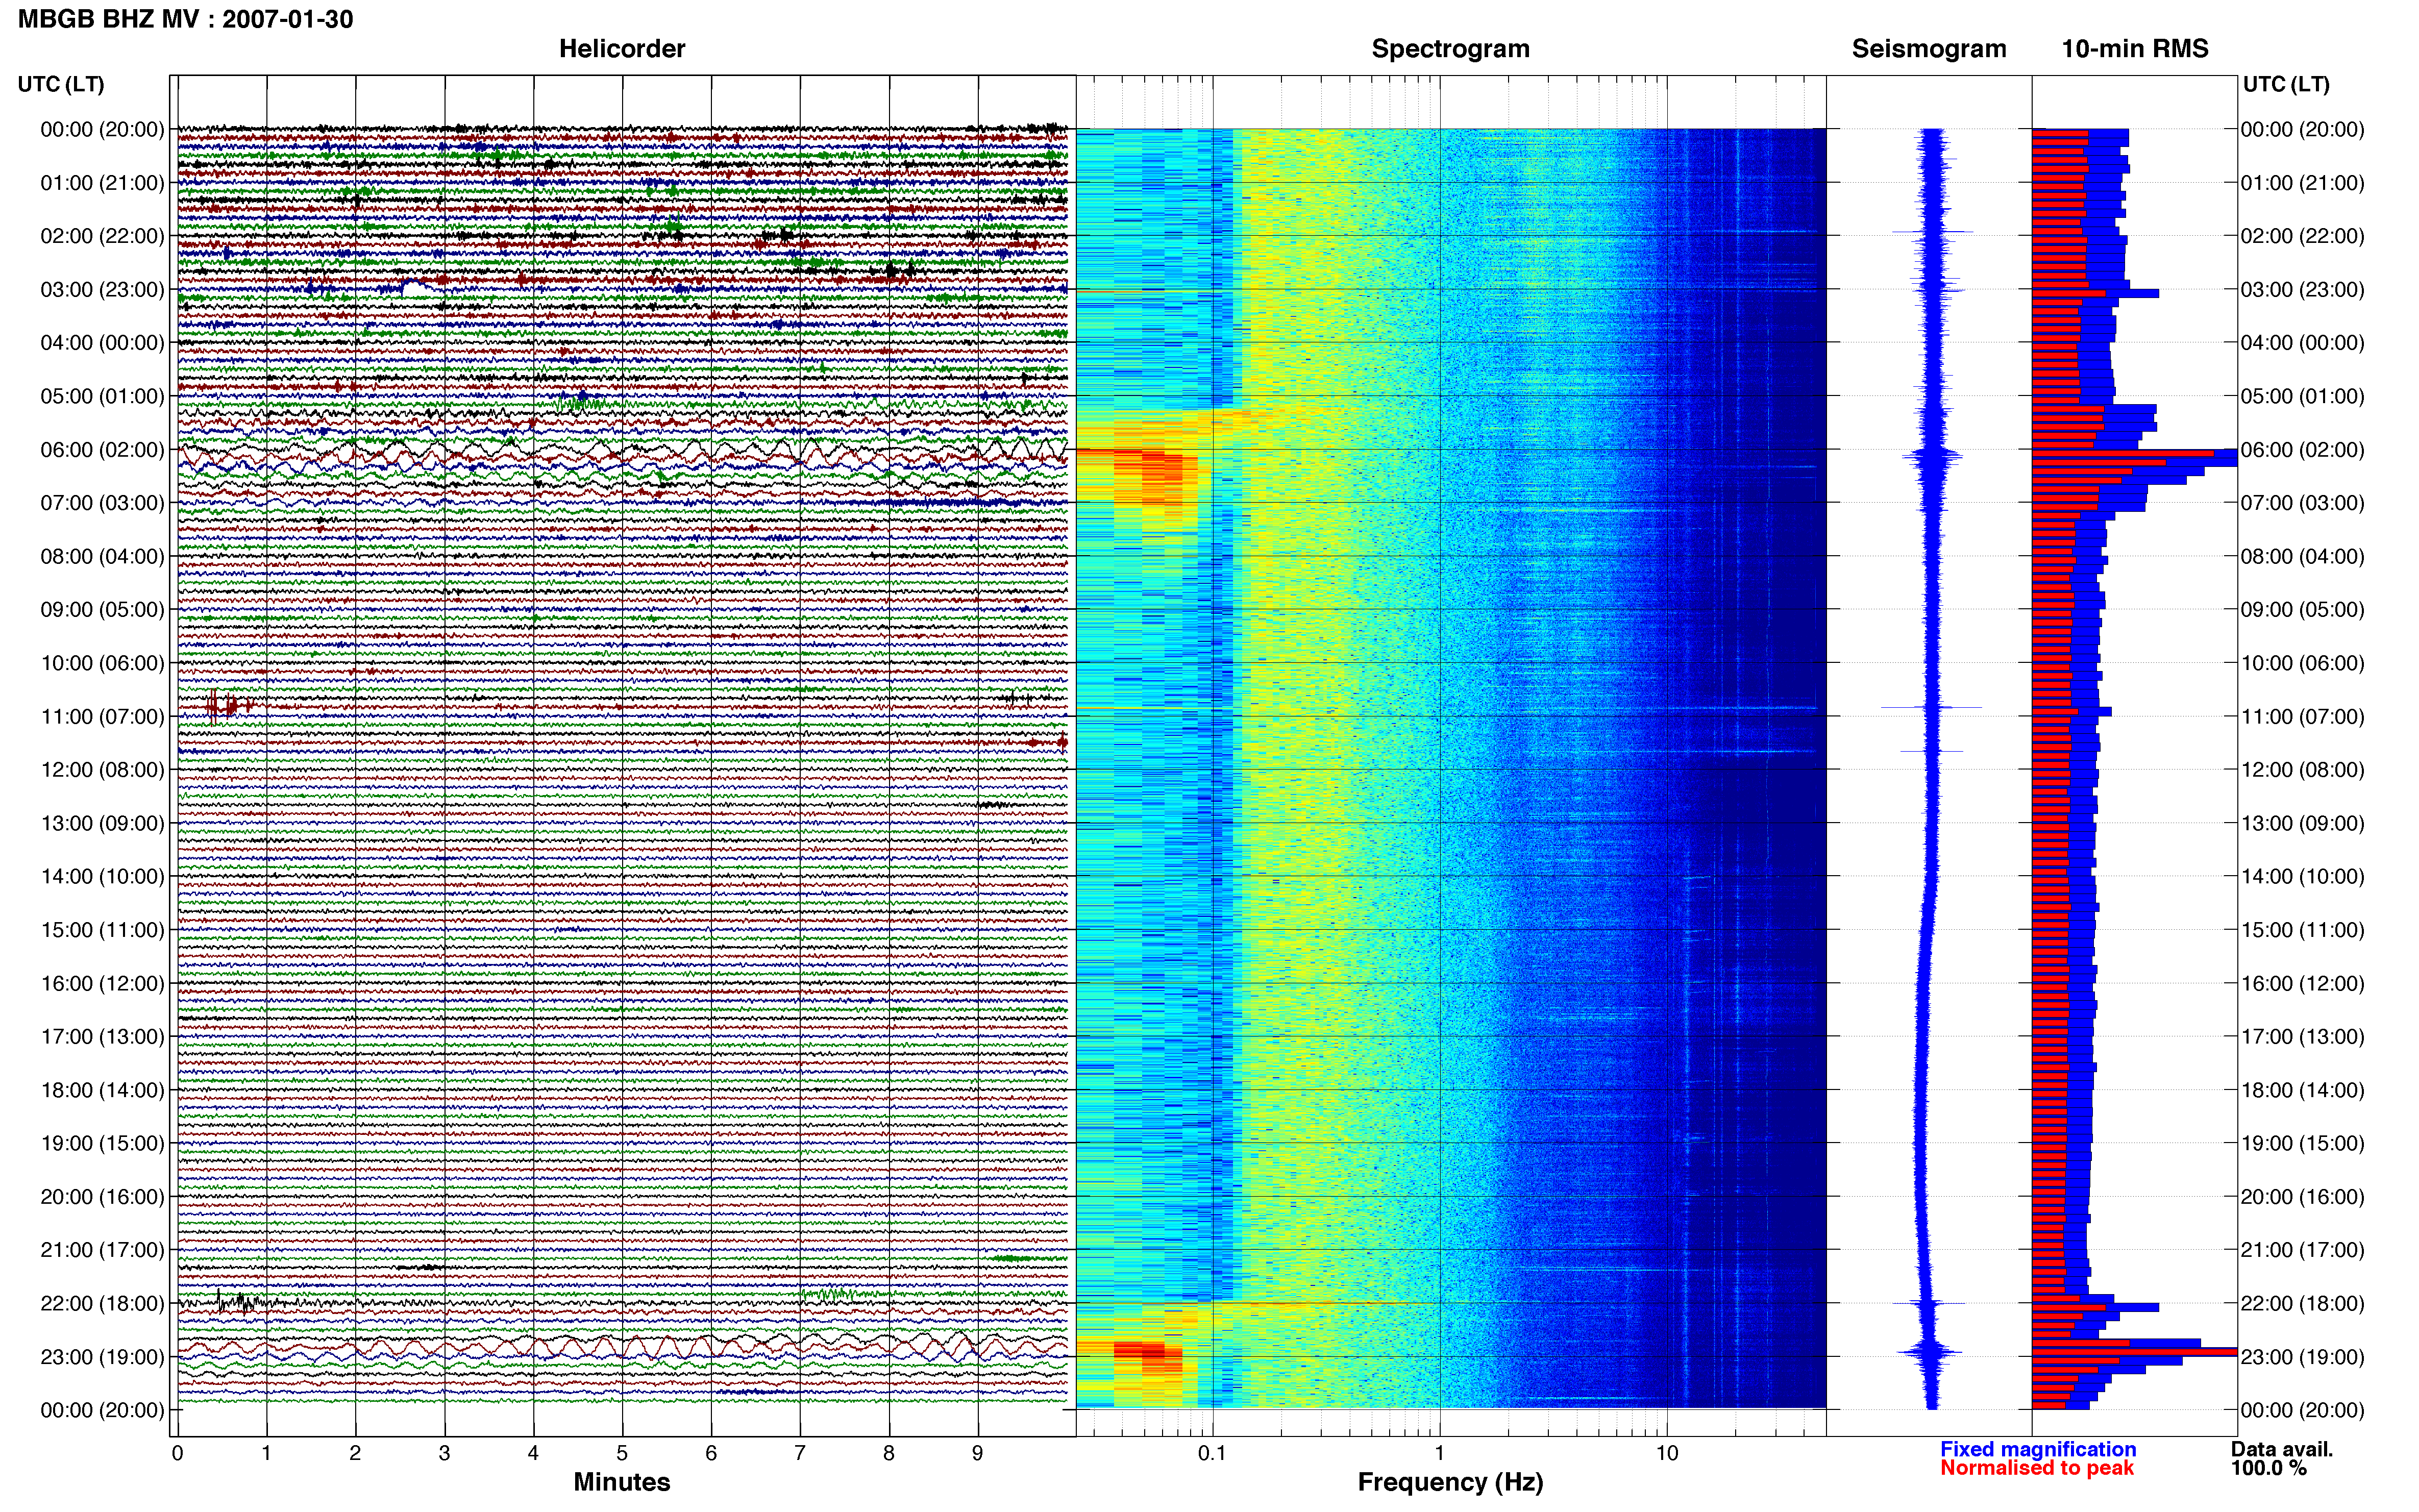The image size is (2419, 1512).
Task: Click the Normalised to peak legend text
Action: (2037, 1468)
